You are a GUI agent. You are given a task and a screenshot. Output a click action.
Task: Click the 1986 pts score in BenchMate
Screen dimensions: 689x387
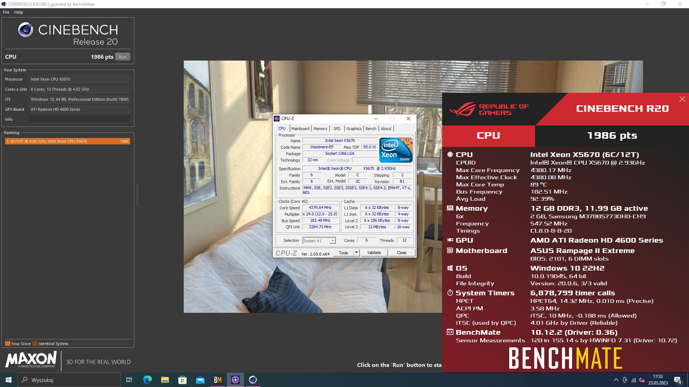click(x=612, y=135)
